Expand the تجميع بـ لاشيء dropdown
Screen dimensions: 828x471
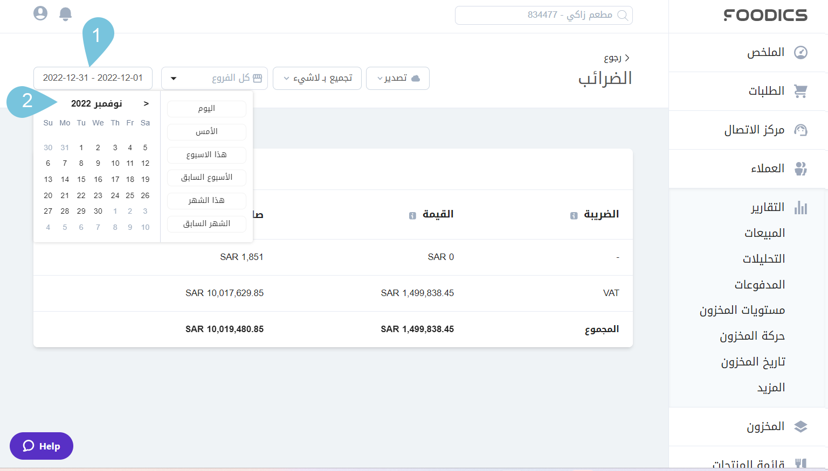pos(317,78)
